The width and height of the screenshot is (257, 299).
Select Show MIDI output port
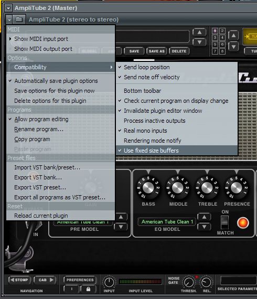tap(61, 49)
